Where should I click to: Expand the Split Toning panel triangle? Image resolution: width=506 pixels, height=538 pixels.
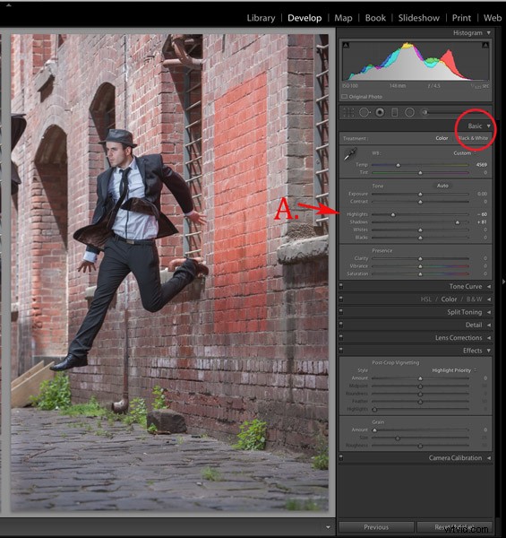[x=489, y=312]
